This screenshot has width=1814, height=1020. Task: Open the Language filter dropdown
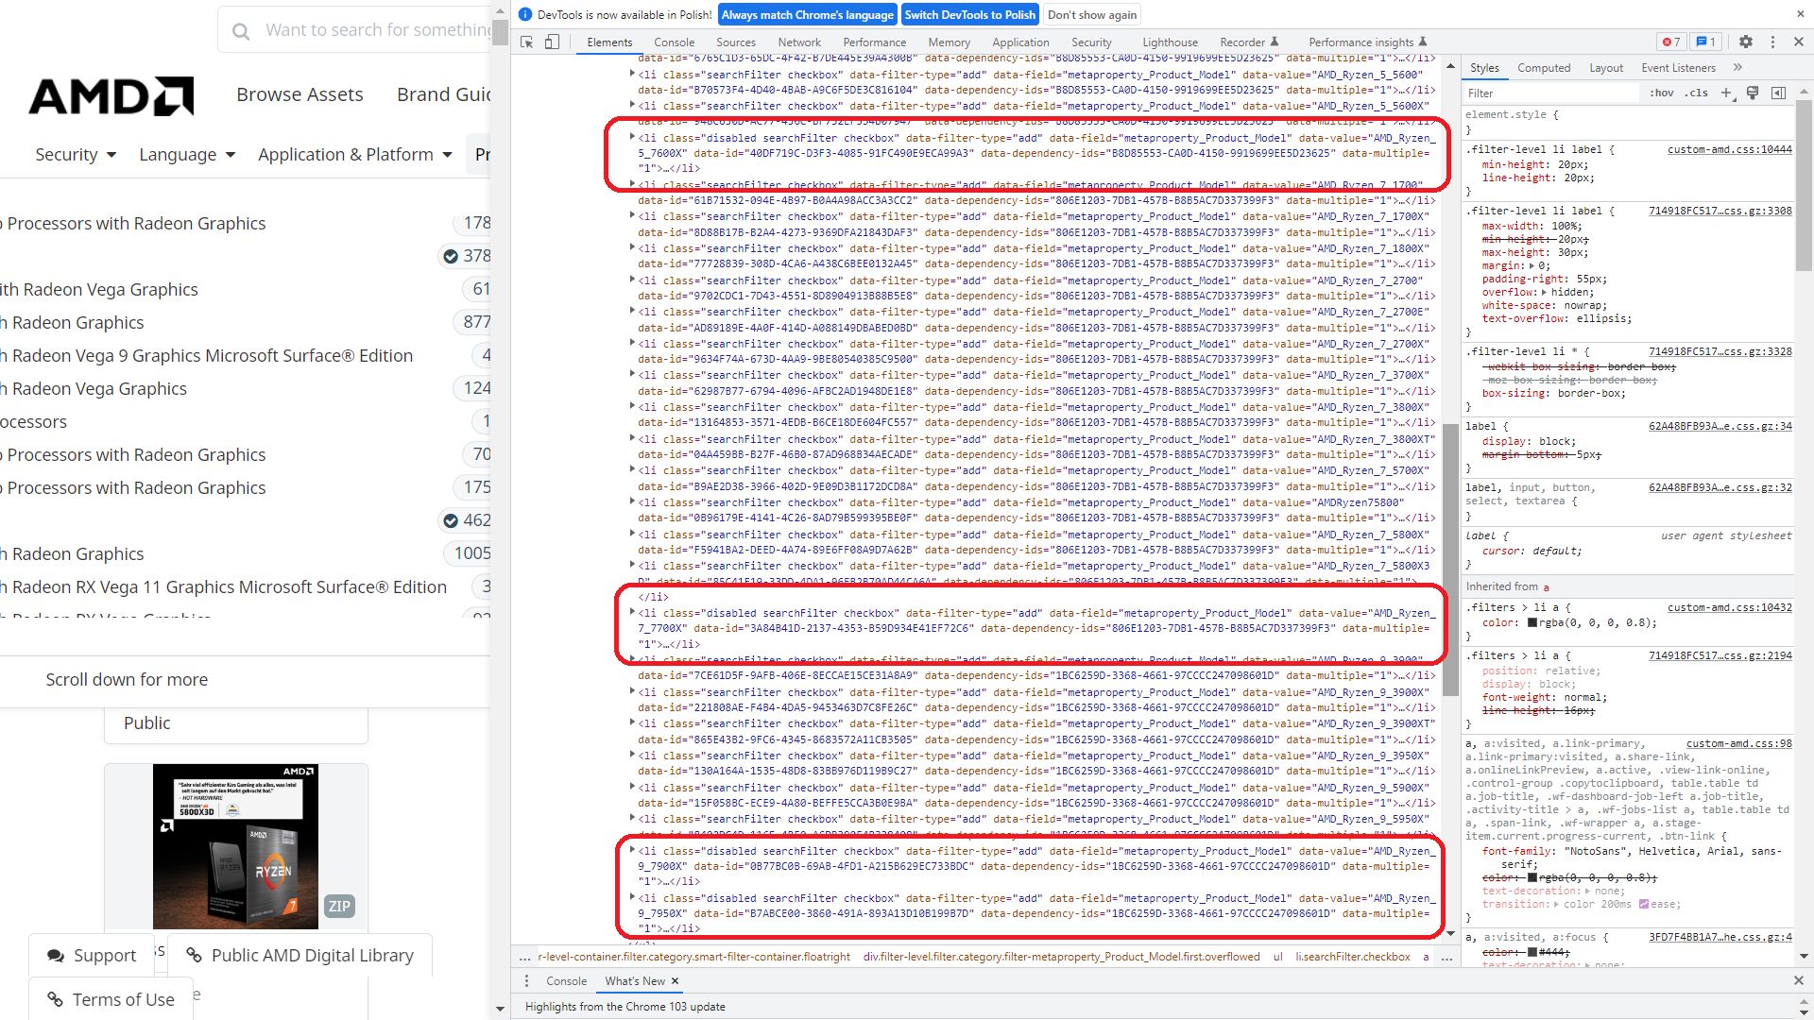coord(187,155)
